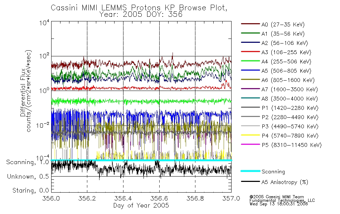Click the Wed Sep 13 18:00:31 2006 timestamp
The height and width of the screenshot is (214, 340).
(x=279, y=204)
